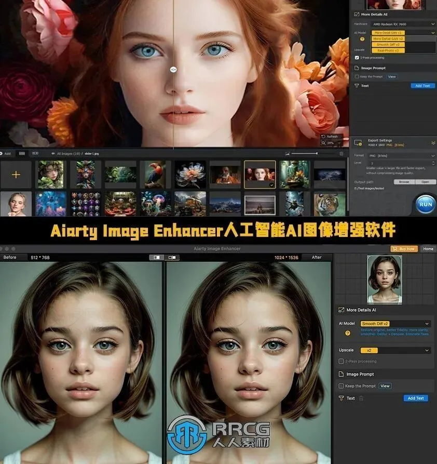Click Open next to Browse
Image resolution: width=437 pixels, height=464 pixels.
[425, 182]
